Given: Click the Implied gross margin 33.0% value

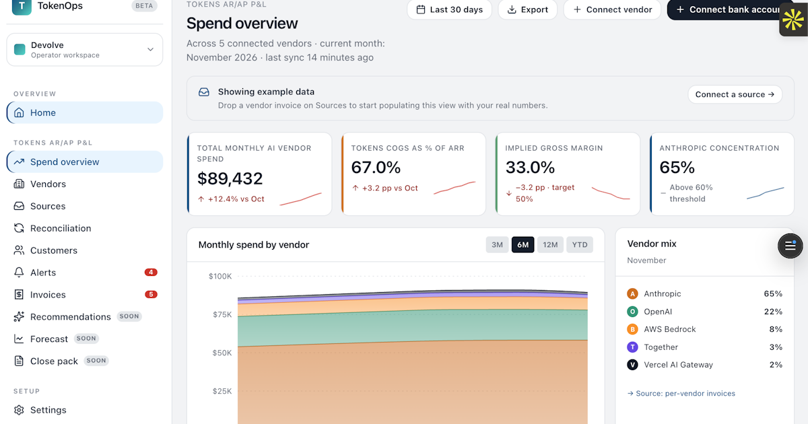Looking at the screenshot, I should click(x=530, y=168).
